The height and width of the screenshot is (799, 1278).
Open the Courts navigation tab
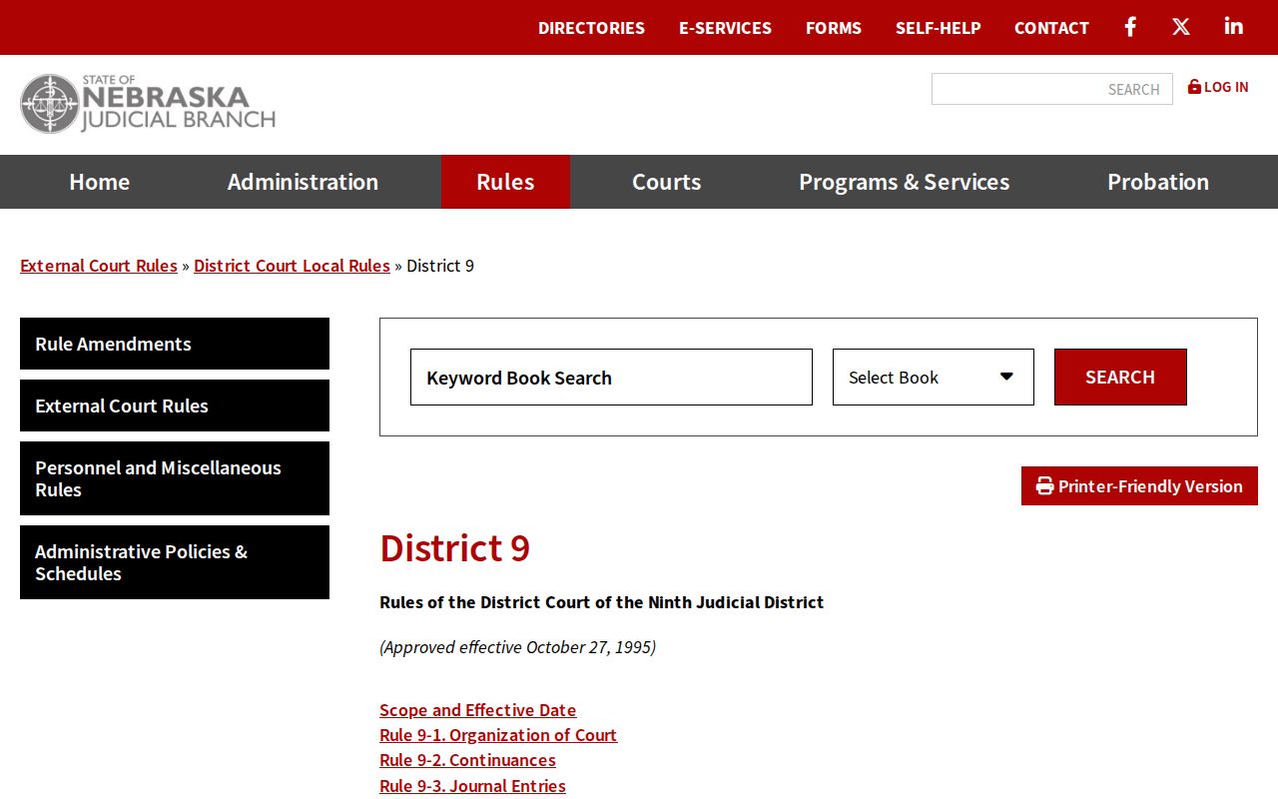(667, 182)
